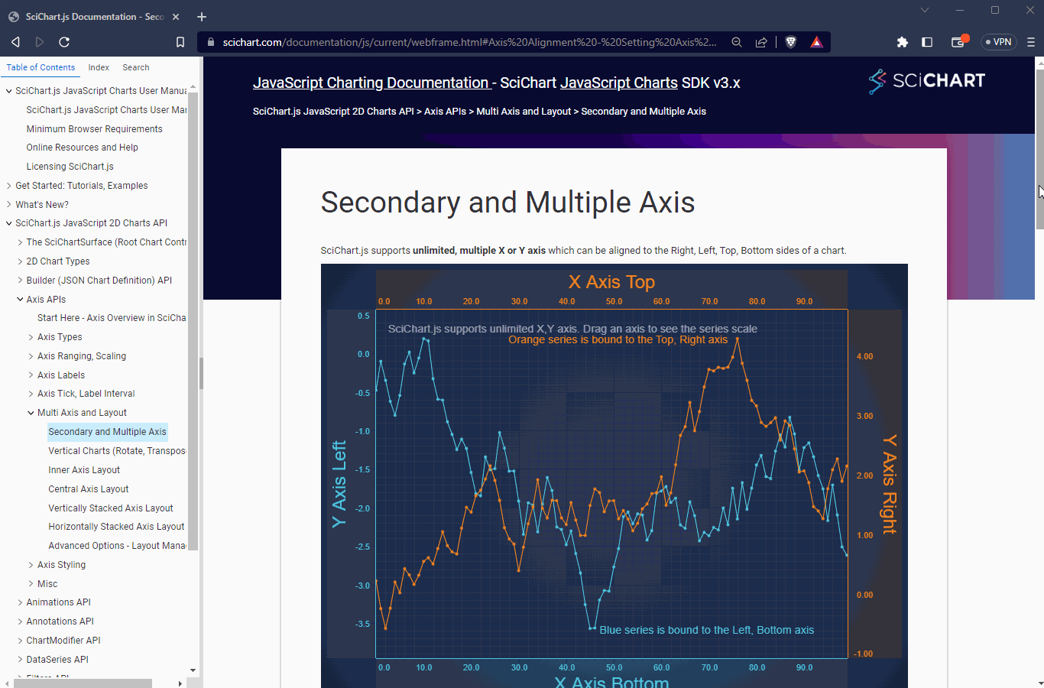The image size is (1044, 688).
Task: Expand the Axis Types node
Action: [31, 337]
